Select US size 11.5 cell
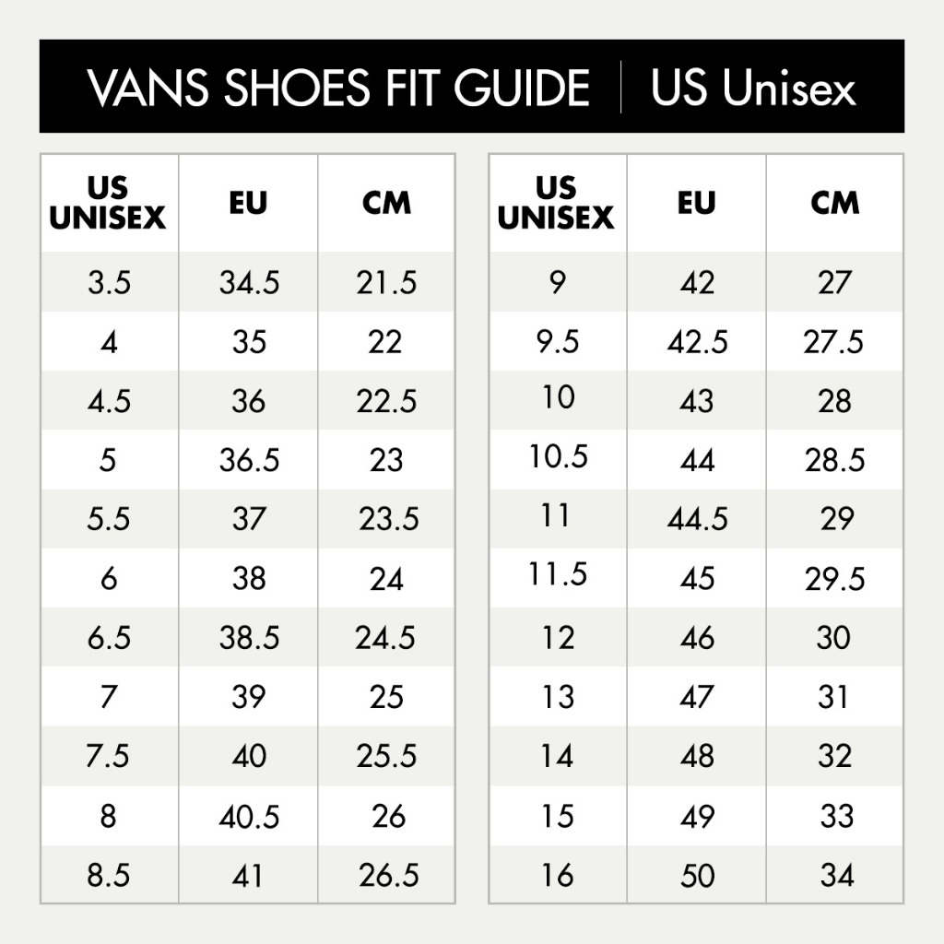Screen dimensions: 944x944 (557, 575)
